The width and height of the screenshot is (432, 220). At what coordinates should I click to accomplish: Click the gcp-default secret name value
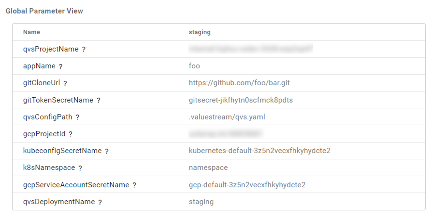tap(247, 185)
